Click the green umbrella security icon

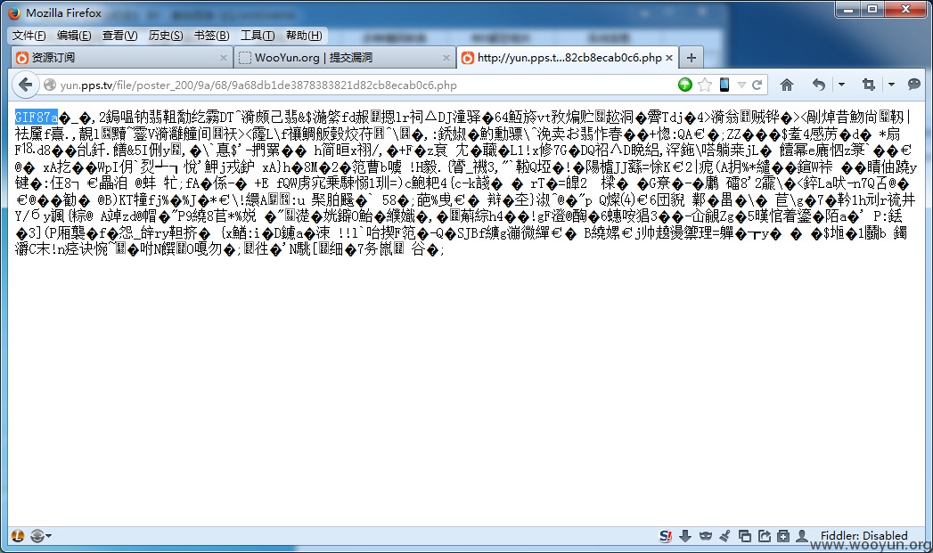pyautogui.click(x=685, y=85)
